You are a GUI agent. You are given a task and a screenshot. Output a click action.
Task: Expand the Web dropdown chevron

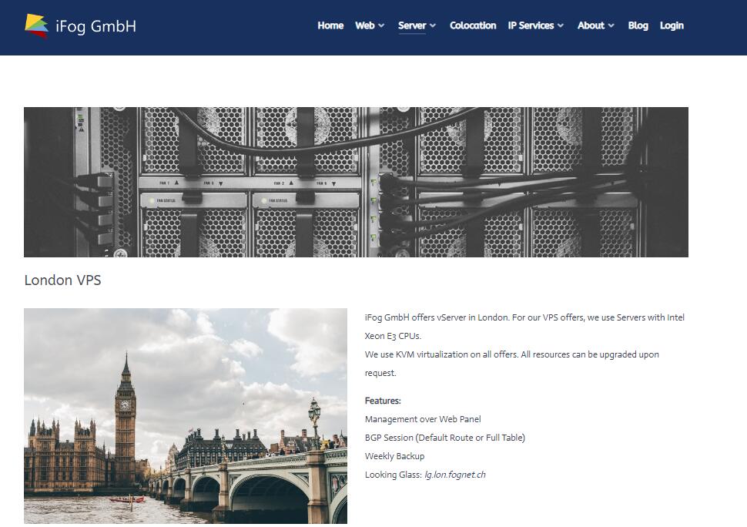click(x=381, y=25)
